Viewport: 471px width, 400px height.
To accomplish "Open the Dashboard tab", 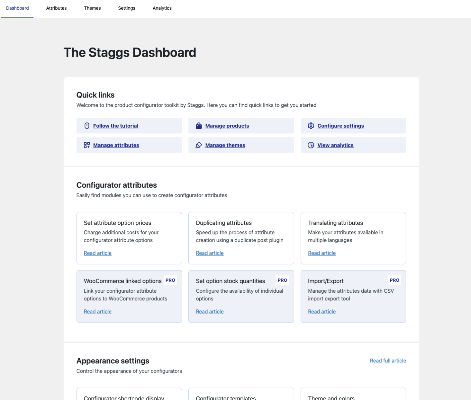I will pyautogui.click(x=17, y=8).
